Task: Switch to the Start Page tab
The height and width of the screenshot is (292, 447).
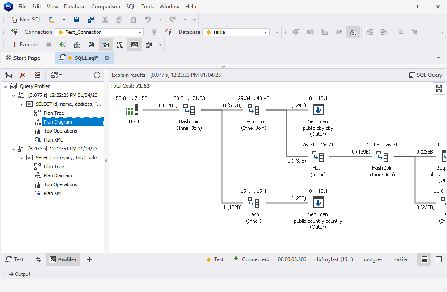Action: (x=28, y=58)
